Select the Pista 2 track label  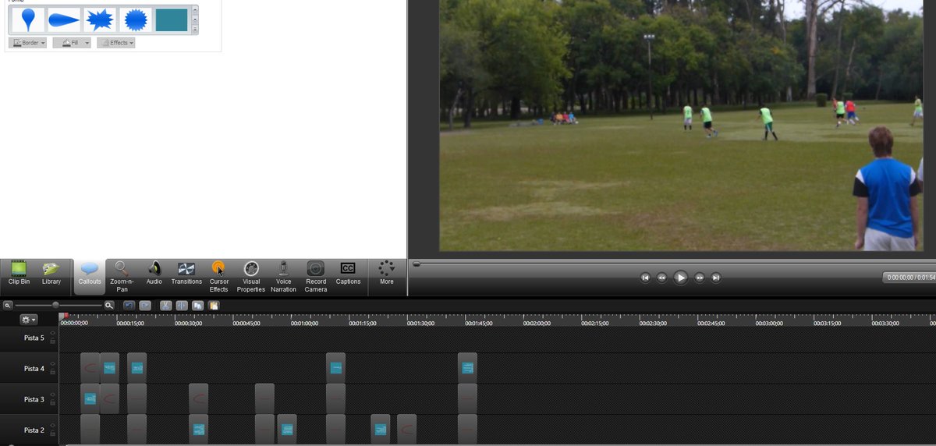[x=34, y=430]
